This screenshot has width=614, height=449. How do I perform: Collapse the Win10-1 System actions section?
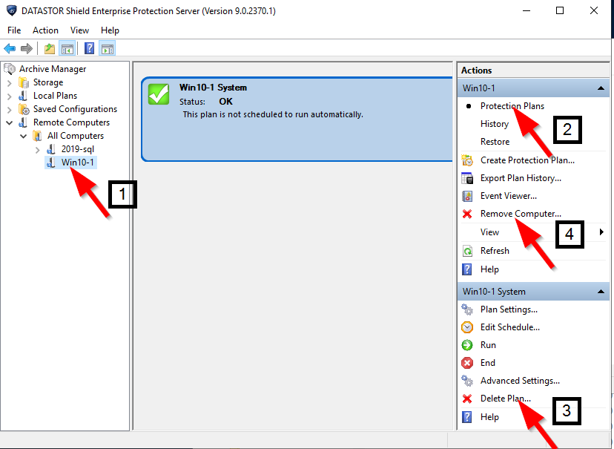pos(601,292)
